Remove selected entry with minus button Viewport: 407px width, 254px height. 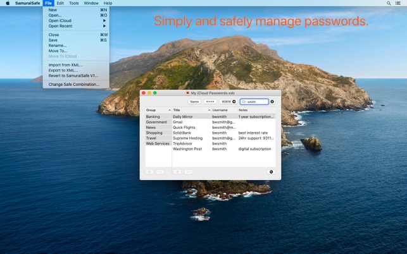coord(188,172)
